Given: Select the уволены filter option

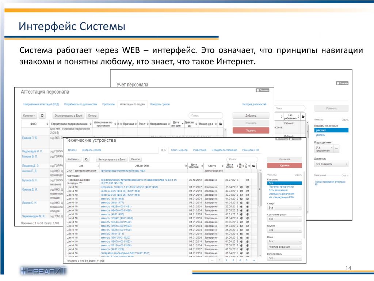Looking at the screenshot, I should (x=320, y=135).
